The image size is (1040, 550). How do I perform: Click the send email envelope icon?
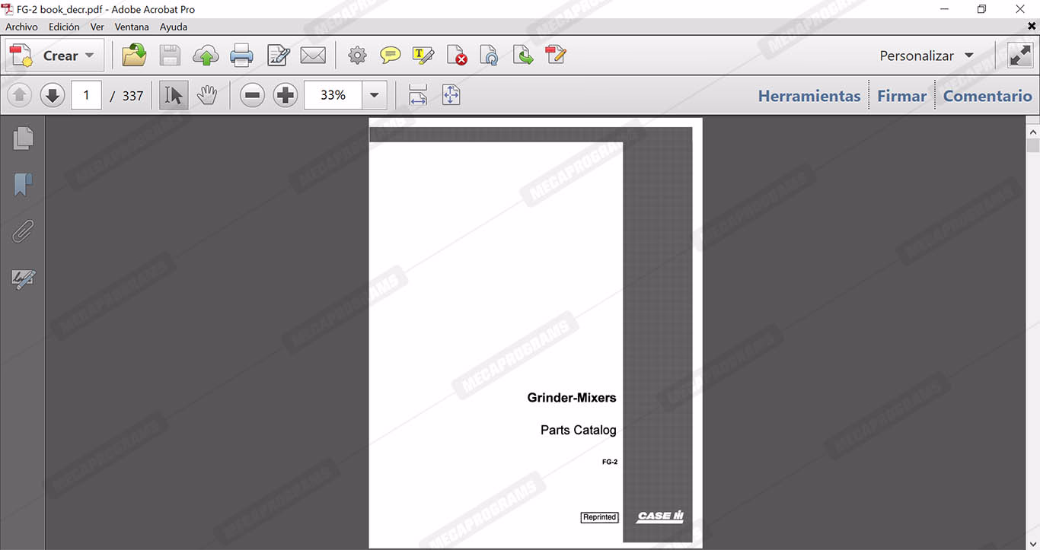313,56
